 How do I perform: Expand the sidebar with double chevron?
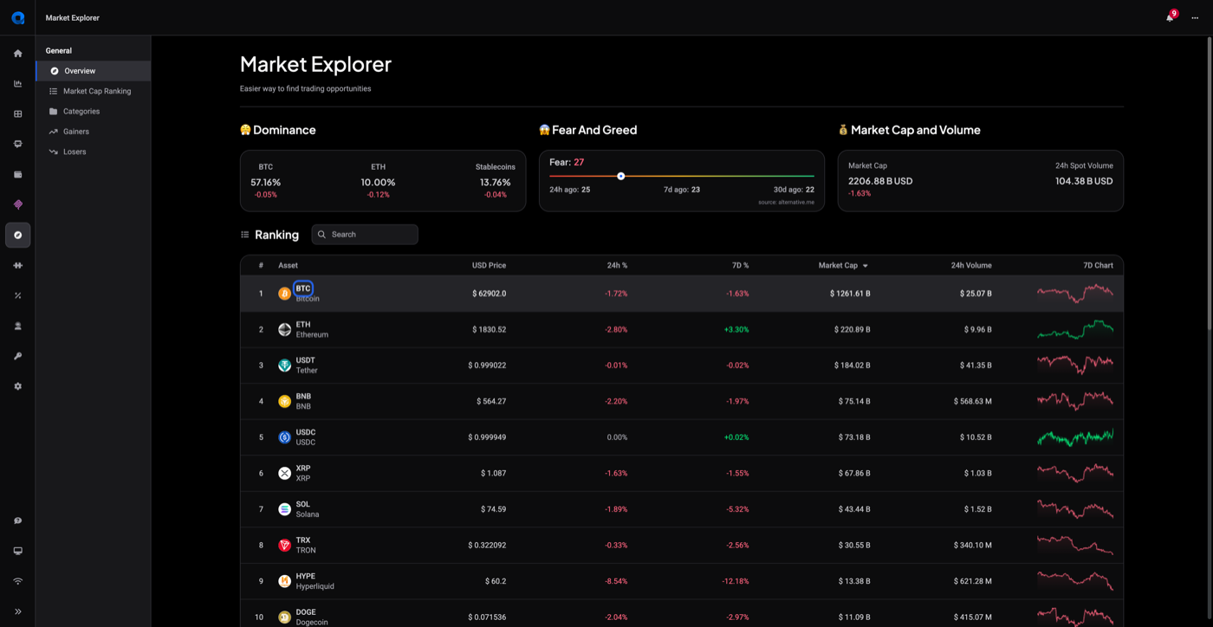click(17, 612)
